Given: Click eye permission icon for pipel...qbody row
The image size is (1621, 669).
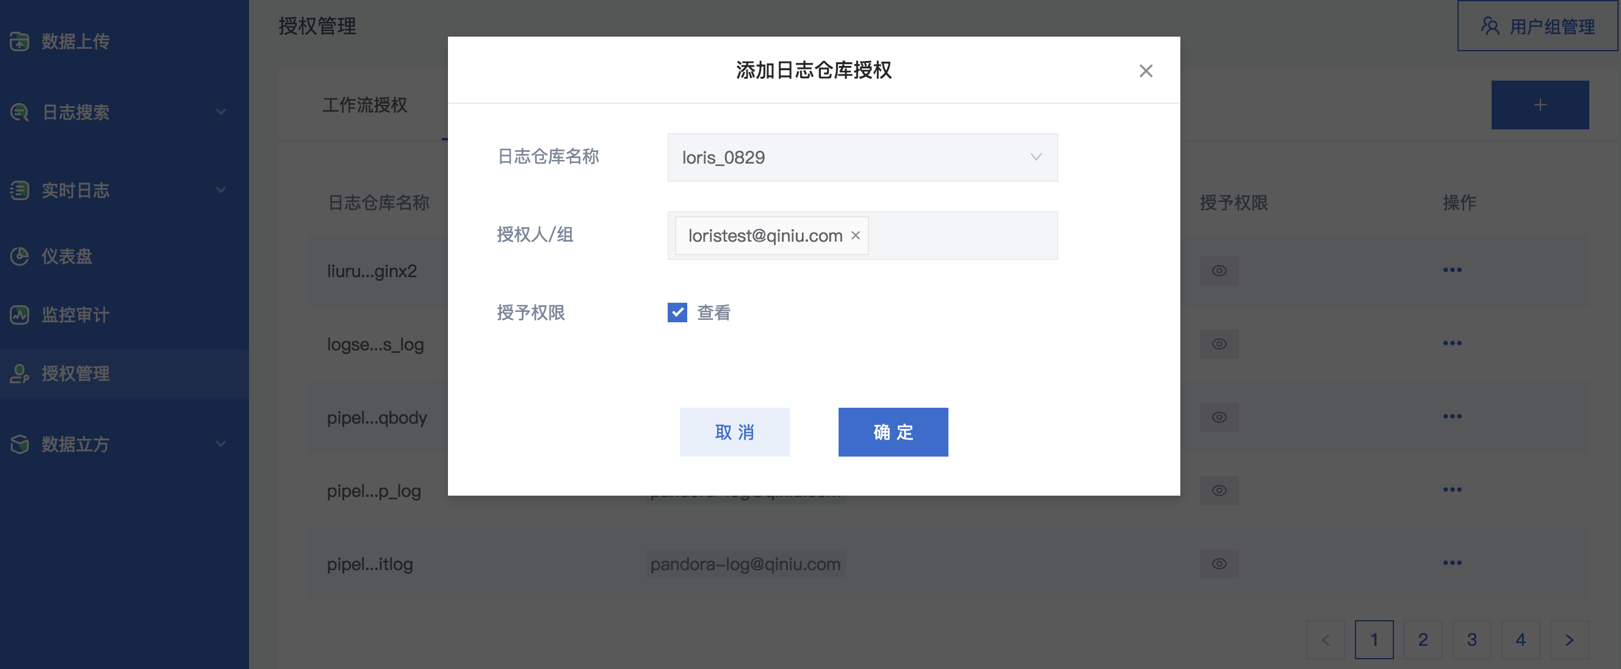Looking at the screenshot, I should coord(1219,418).
